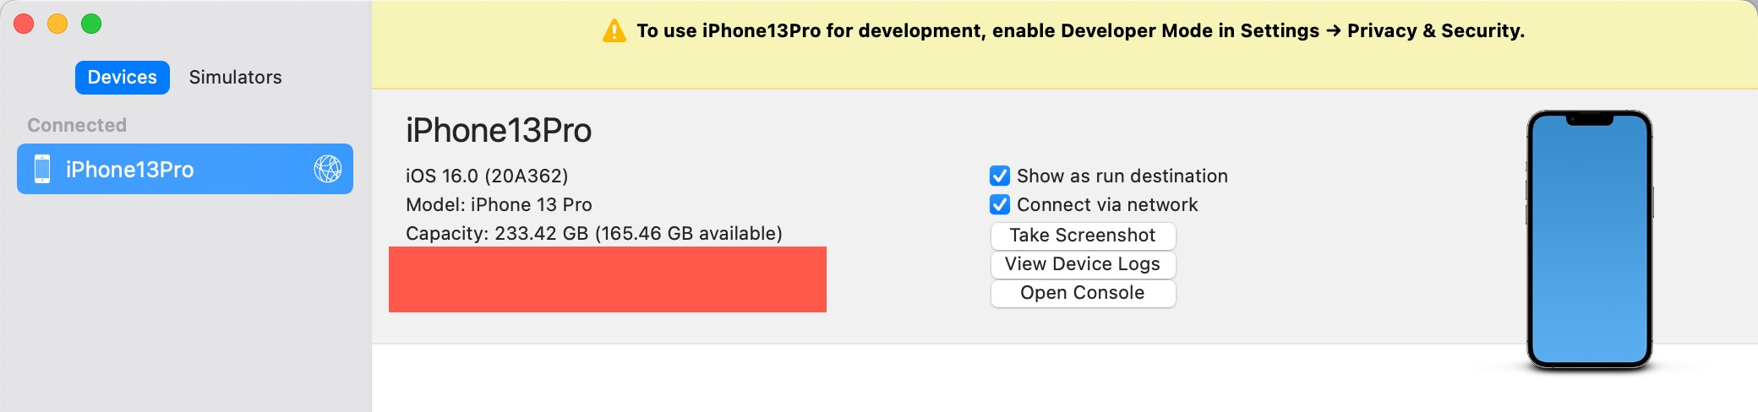The image size is (1758, 412).
Task: Click the globe network icon beside iPhone13Pro
Action: [328, 169]
